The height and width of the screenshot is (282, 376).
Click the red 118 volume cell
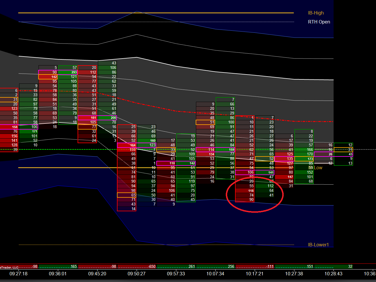click(245, 191)
